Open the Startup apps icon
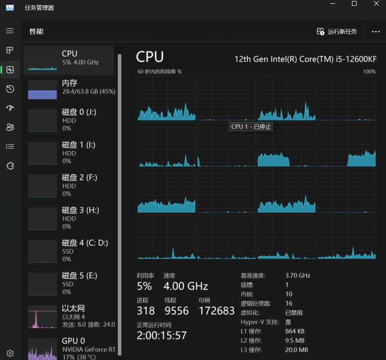This screenshot has width=386, height=360. tap(10, 108)
